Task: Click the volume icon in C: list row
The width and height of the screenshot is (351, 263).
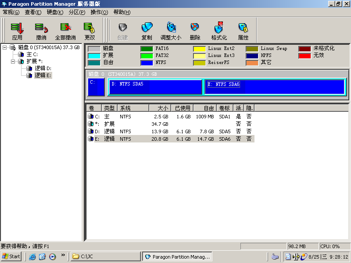Action: click(91, 116)
